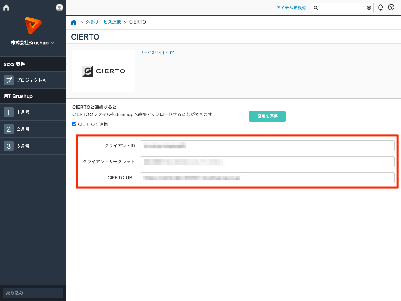Click the magnifier icon in search box
This screenshot has width=401, height=301.
[316, 8]
